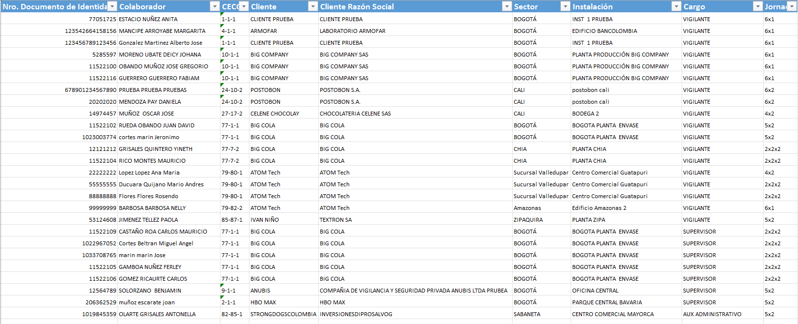The height and width of the screenshot is (324, 798).
Task: Expand the CECO column filter dropdown
Action: pos(244,6)
